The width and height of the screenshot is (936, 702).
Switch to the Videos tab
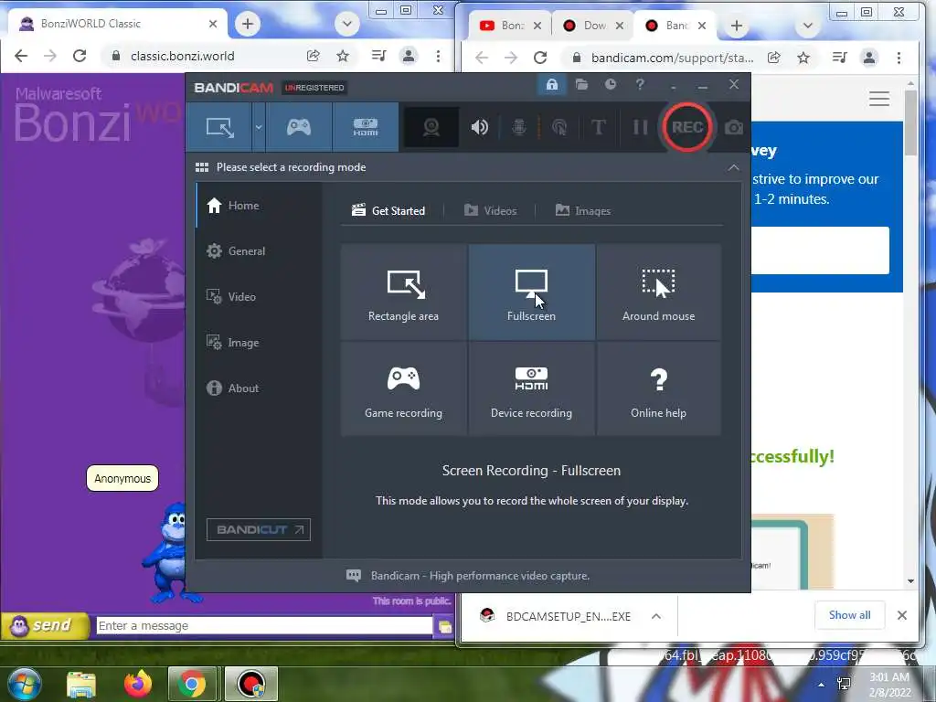tap(490, 211)
